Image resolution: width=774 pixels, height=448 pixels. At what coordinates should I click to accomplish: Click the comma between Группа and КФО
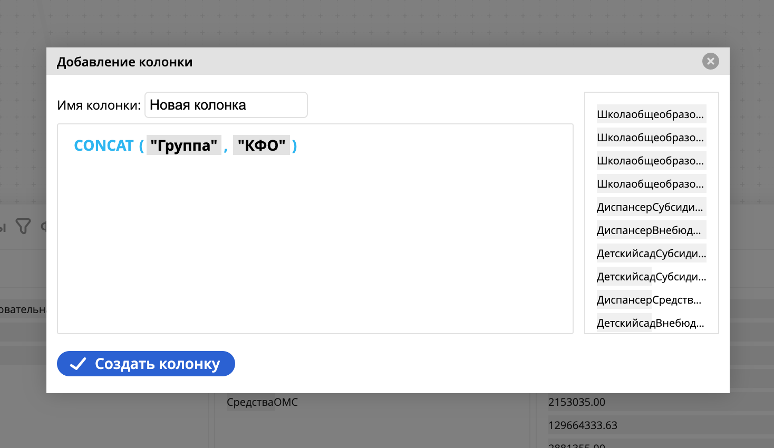tap(226, 147)
